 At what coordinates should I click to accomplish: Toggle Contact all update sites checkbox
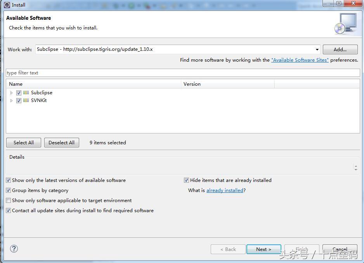[9, 211]
